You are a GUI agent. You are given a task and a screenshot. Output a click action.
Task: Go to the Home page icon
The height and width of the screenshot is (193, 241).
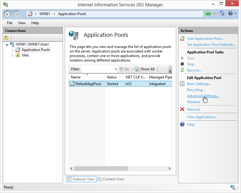point(222,13)
